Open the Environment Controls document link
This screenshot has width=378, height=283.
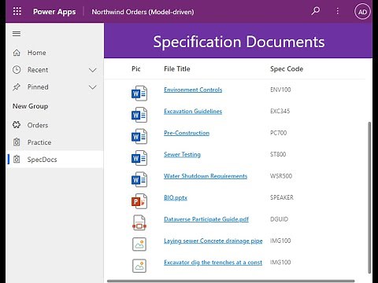(193, 90)
